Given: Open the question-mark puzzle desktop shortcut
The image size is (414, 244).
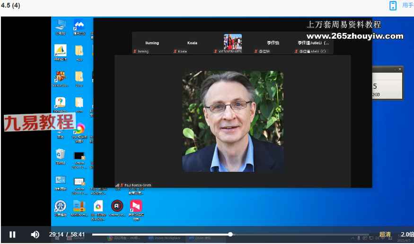Looking at the screenshot, I should click(x=60, y=105).
